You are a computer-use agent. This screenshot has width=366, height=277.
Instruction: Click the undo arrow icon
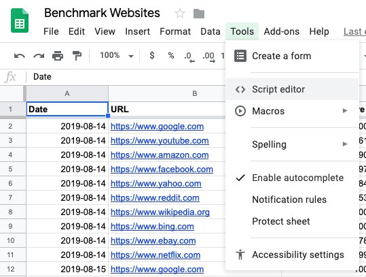[x=20, y=56]
